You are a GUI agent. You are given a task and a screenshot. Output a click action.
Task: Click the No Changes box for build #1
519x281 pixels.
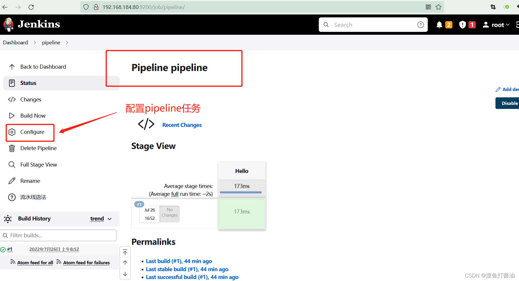(170, 214)
